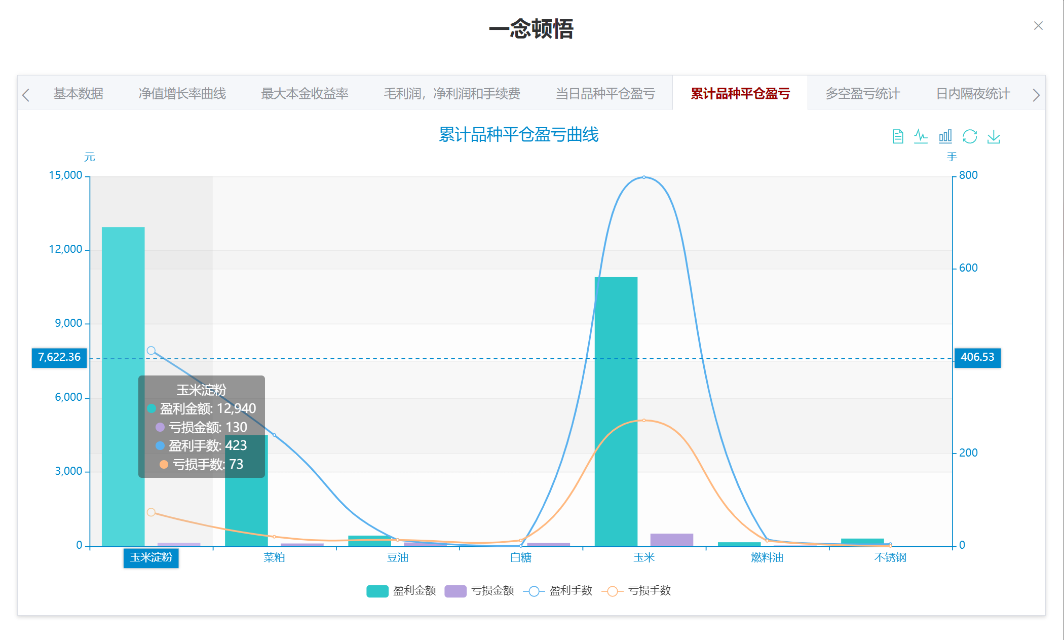
Task: Click the restore chart refresh icon
Action: (x=969, y=136)
